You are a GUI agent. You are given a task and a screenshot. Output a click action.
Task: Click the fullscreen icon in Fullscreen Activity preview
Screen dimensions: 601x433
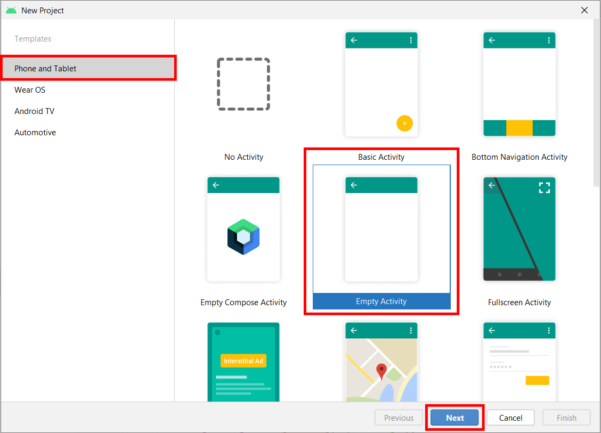click(x=545, y=187)
